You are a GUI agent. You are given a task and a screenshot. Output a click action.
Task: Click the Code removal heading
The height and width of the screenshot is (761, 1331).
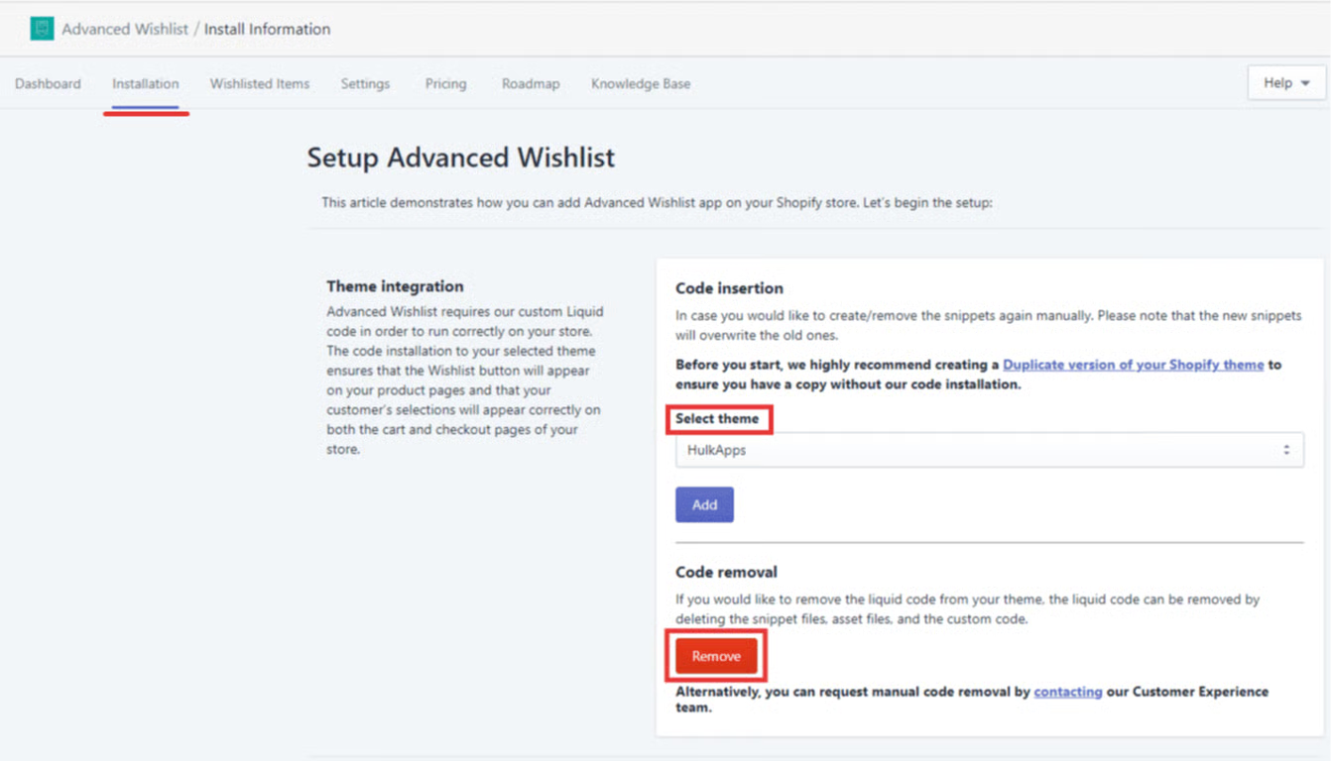tap(726, 572)
